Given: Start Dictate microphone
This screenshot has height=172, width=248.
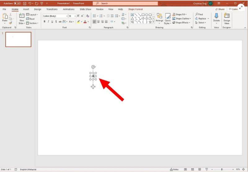Looking at the screenshot, I should (216, 18).
